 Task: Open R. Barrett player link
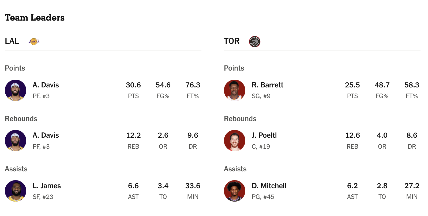(268, 85)
